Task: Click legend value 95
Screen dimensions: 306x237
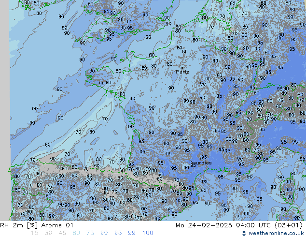Action: 118,233
